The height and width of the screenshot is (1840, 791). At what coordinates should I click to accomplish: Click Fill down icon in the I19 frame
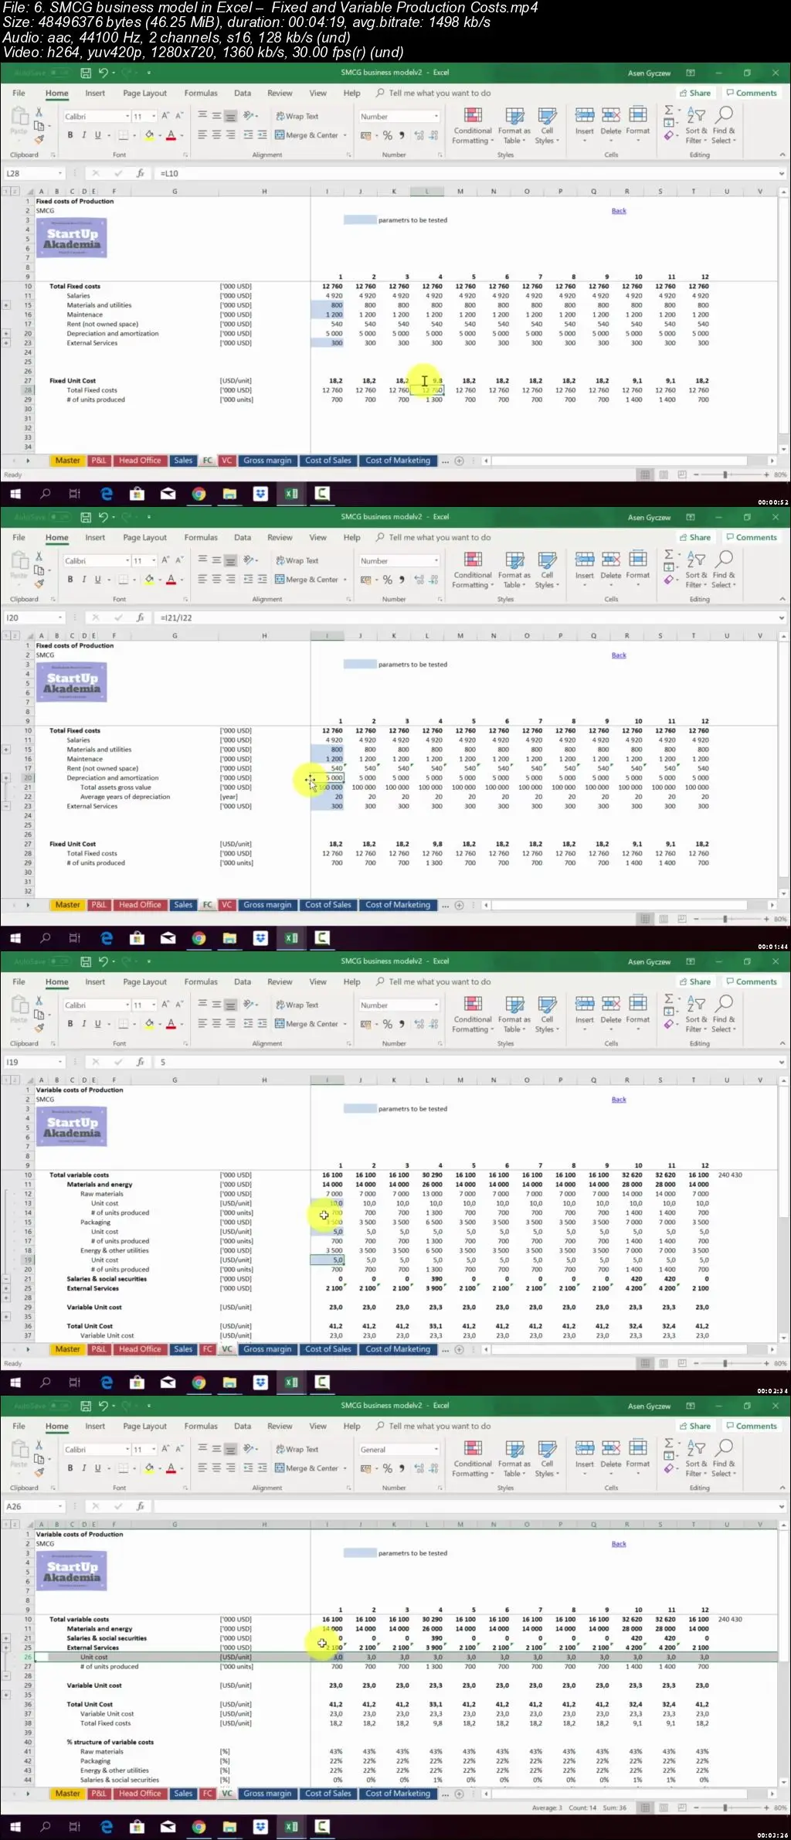click(669, 1012)
